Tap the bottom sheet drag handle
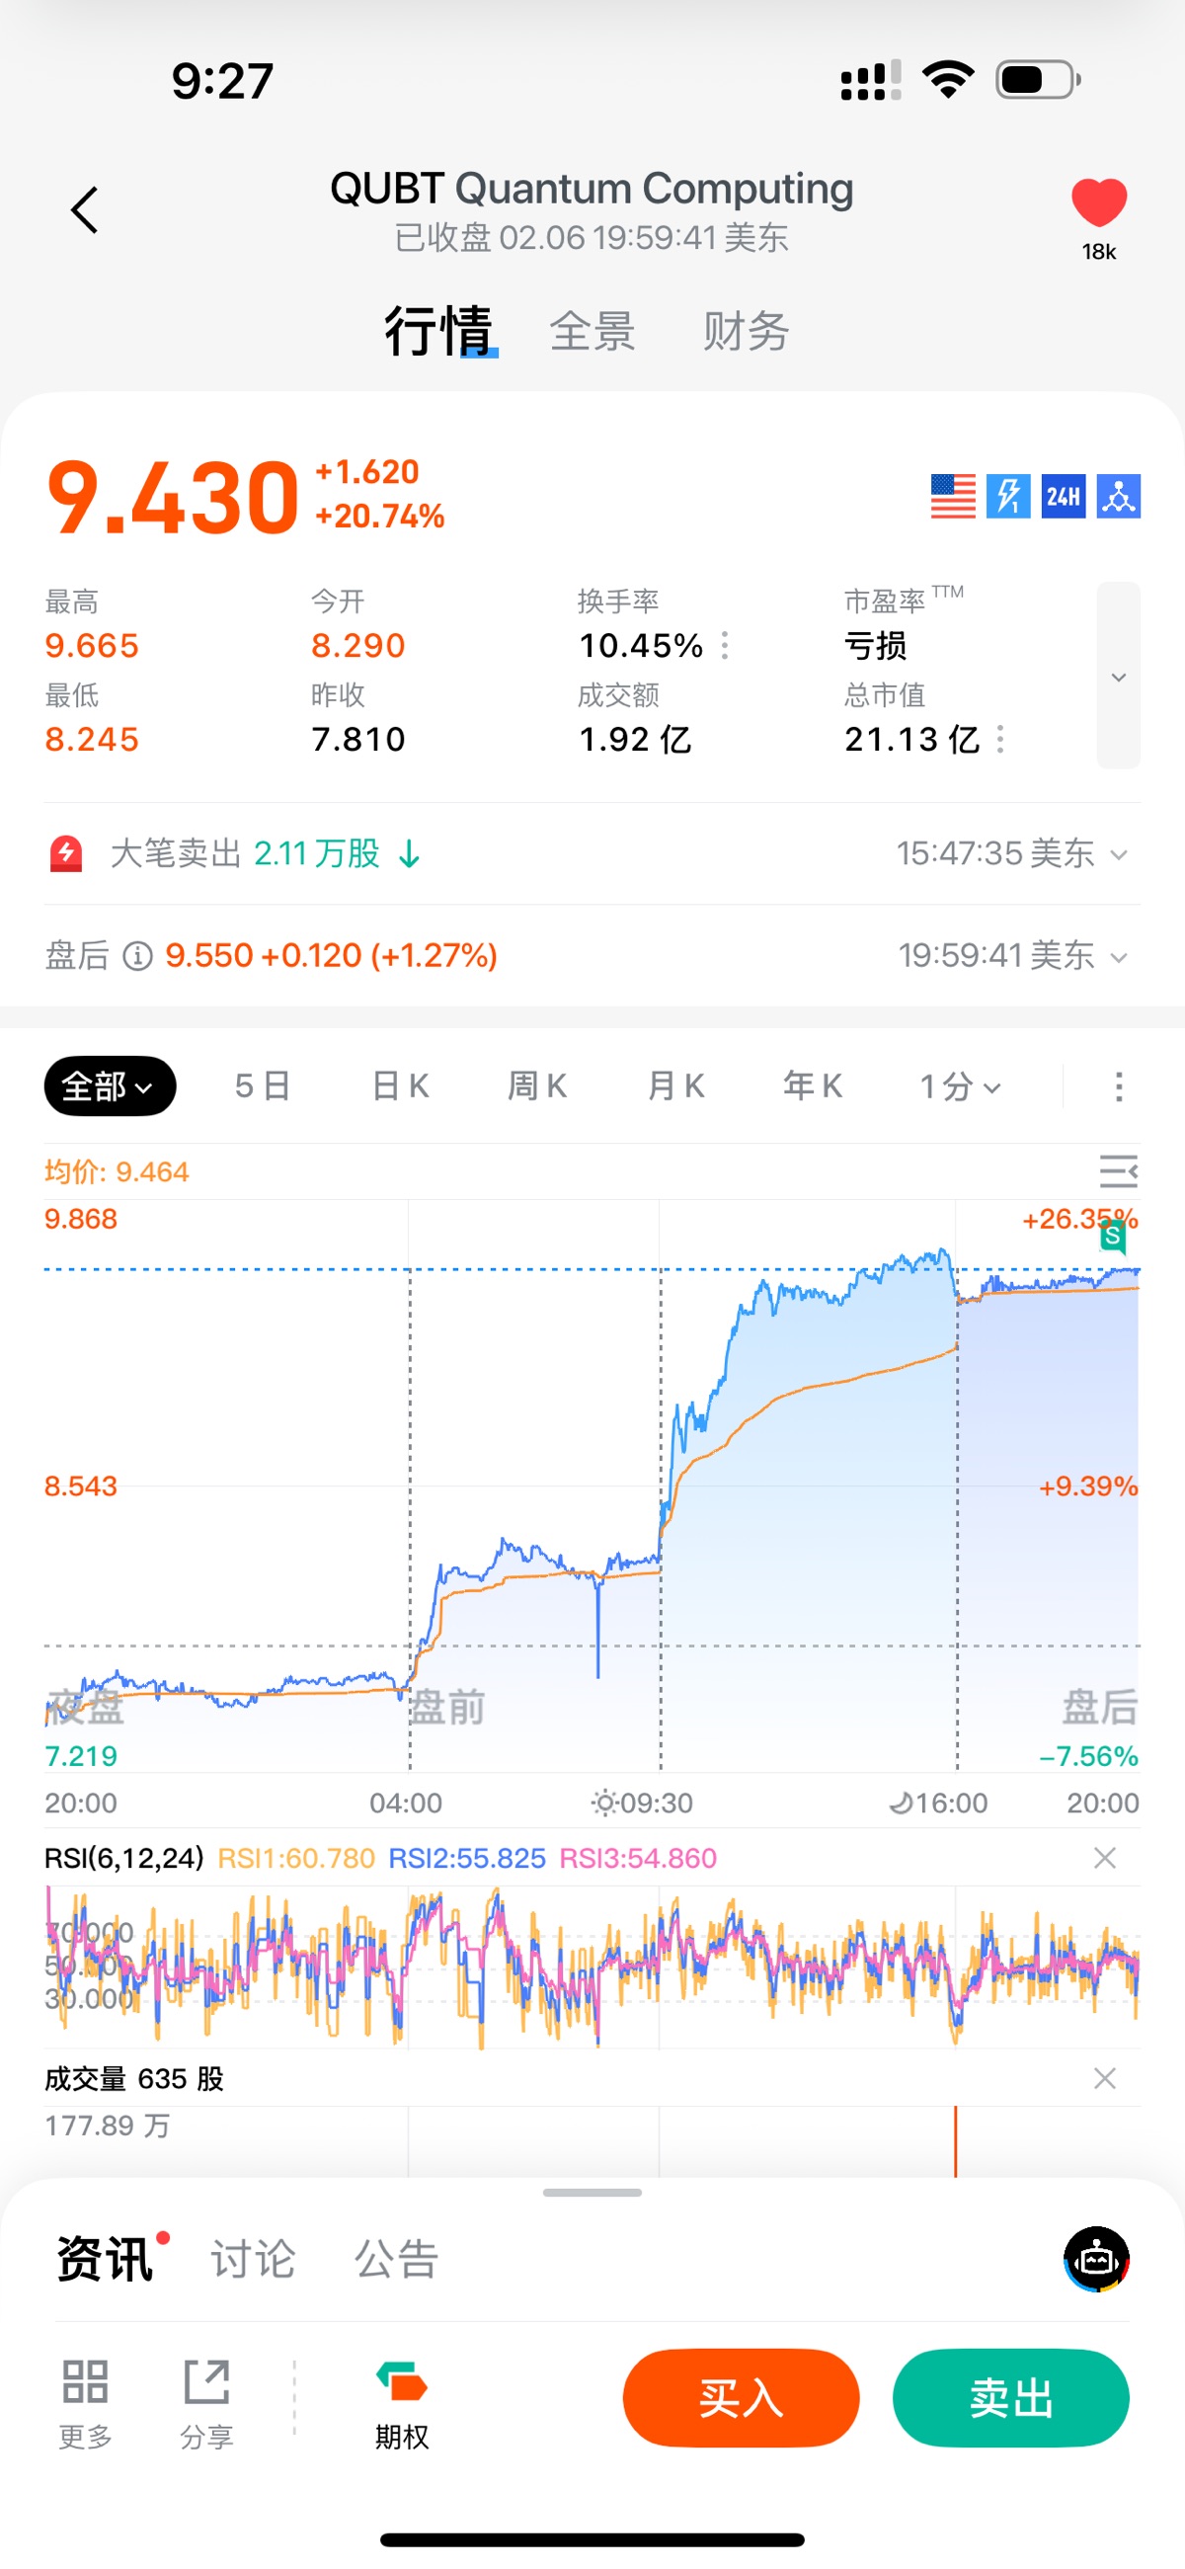The width and height of the screenshot is (1185, 2569). tap(592, 2193)
